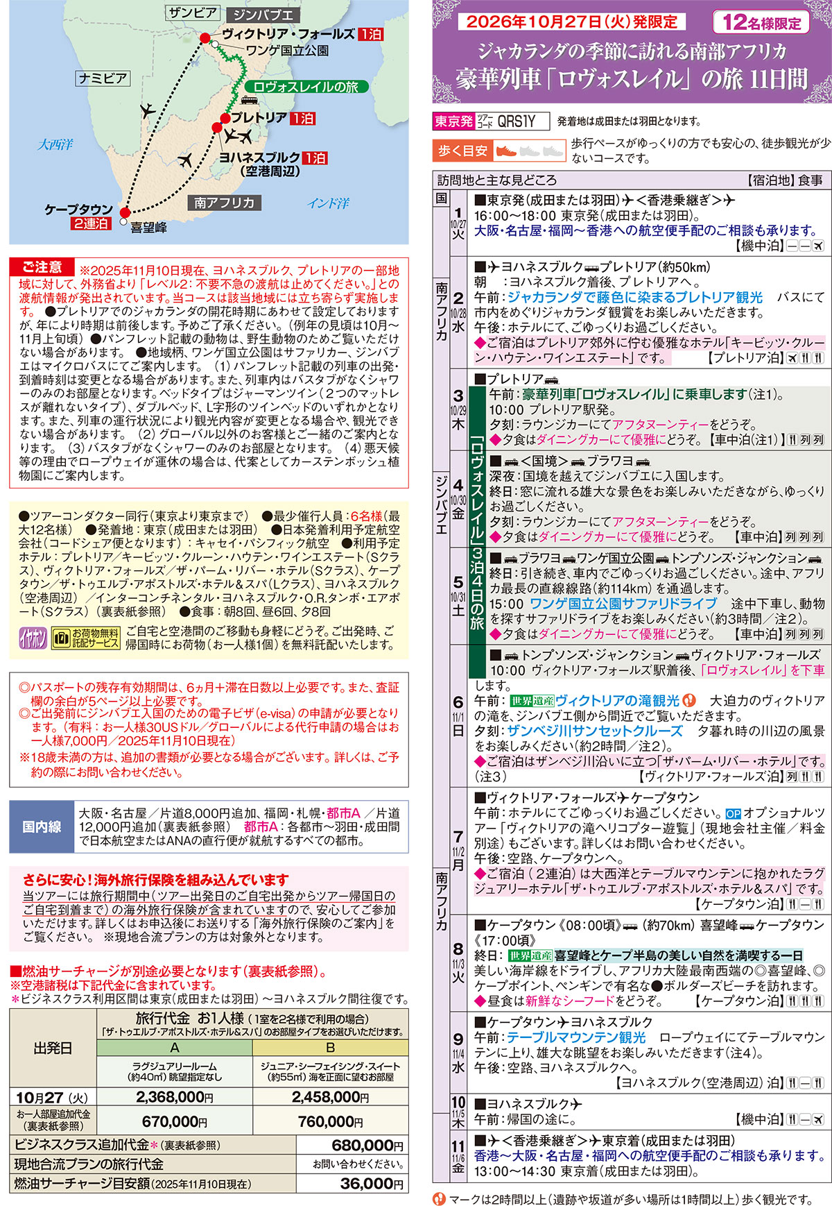Click the 世界遺産 badge beside 喜望峰とケープ半島
Viewport: 832px width, 1206px height.
tap(530, 956)
